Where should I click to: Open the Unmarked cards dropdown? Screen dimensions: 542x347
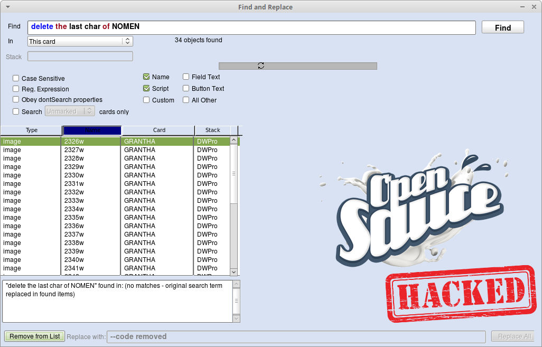pyautogui.click(x=70, y=111)
